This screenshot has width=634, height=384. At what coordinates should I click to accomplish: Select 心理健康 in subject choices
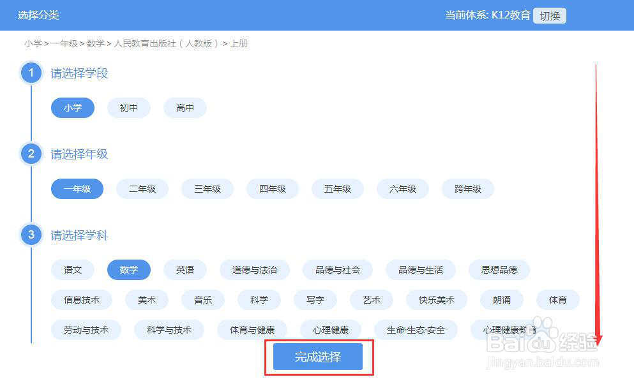(331, 330)
